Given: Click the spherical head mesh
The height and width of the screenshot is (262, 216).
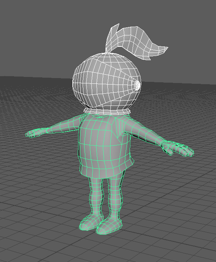Looking at the screenshot, I should click(x=107, y=82).
